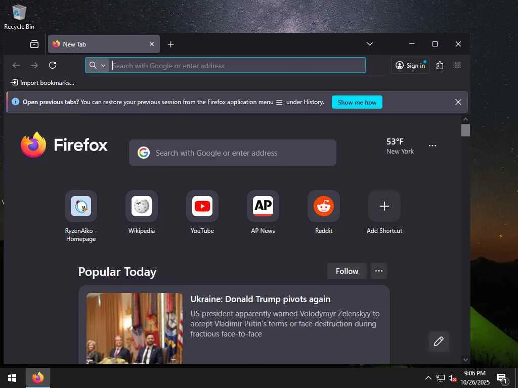This screenshot has height=388, width=518.
Task: Close the New Tab tab
Action: click(x=152, y=44)
